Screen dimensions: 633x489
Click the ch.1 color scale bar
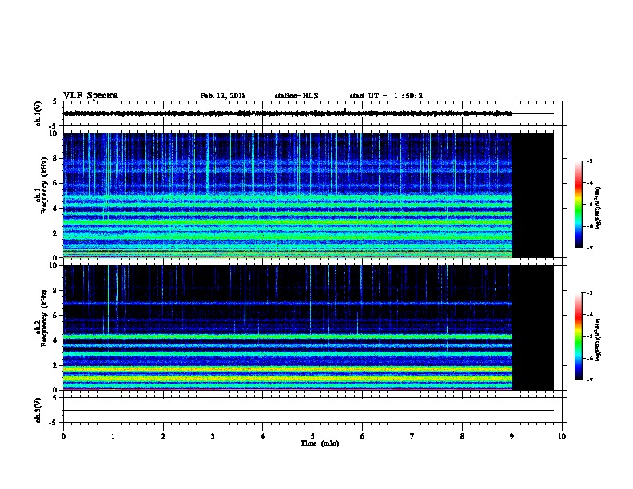click(578, 205)
